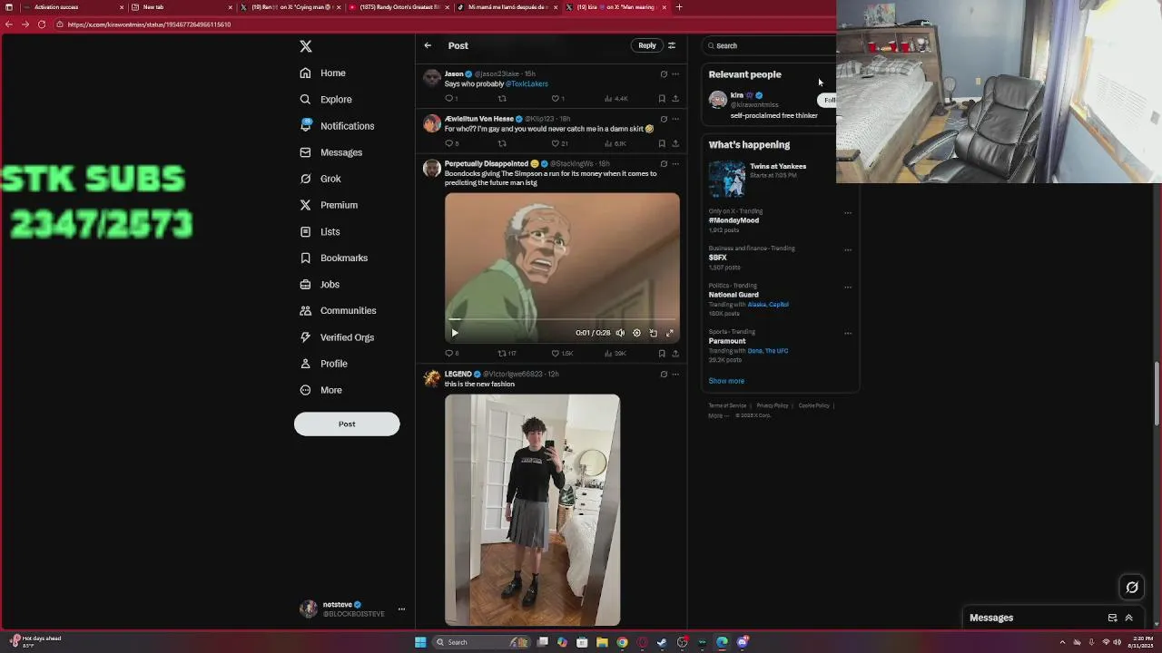Play the Boondocks video
This screenshot has width=1162, height=653.
click(455, 333)
